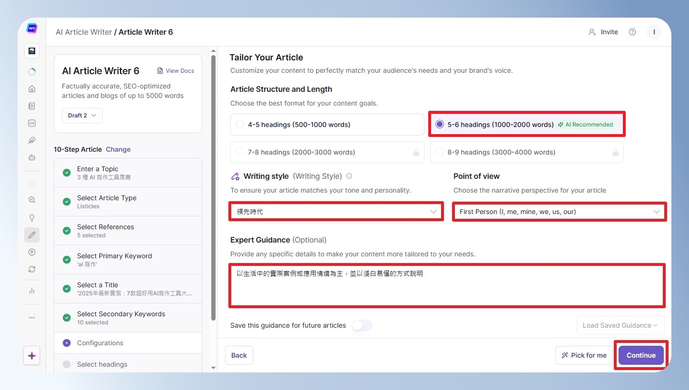Go to the Select Article Type step
This screenshot has width=689, height=390.
(128, 202)
